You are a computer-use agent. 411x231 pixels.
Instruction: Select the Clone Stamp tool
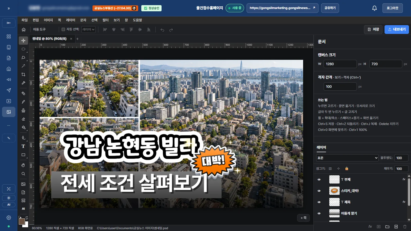click(x=23, y=110)
